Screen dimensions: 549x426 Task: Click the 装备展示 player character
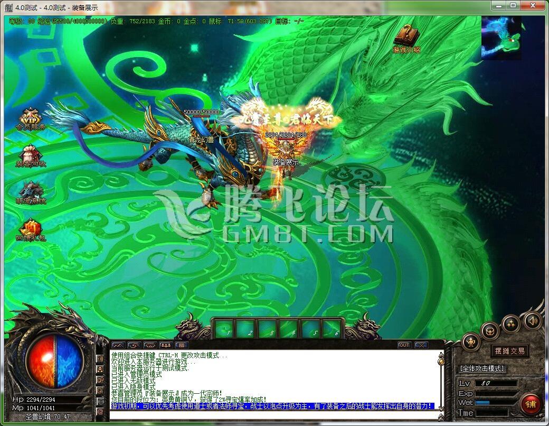tap(286, 154)
